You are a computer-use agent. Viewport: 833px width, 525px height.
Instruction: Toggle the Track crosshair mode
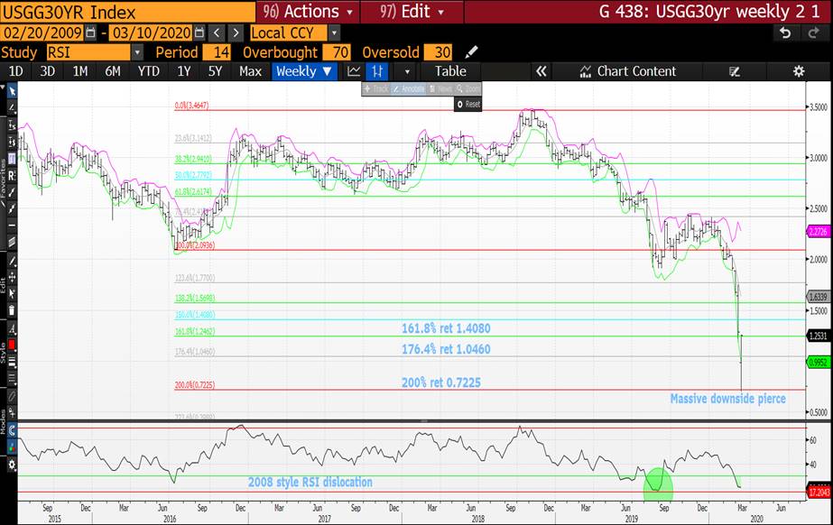coord(377,88)
